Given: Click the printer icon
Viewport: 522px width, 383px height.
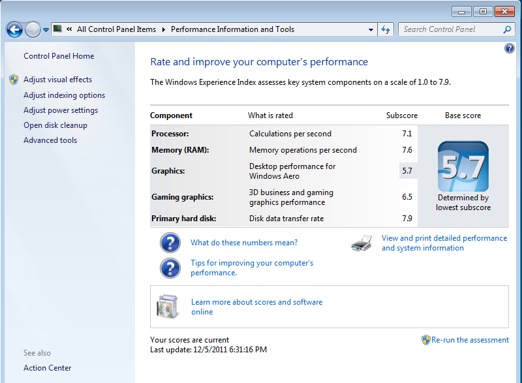Looking at the screenshot, I should pyautogui.click(x=362, y=243).
